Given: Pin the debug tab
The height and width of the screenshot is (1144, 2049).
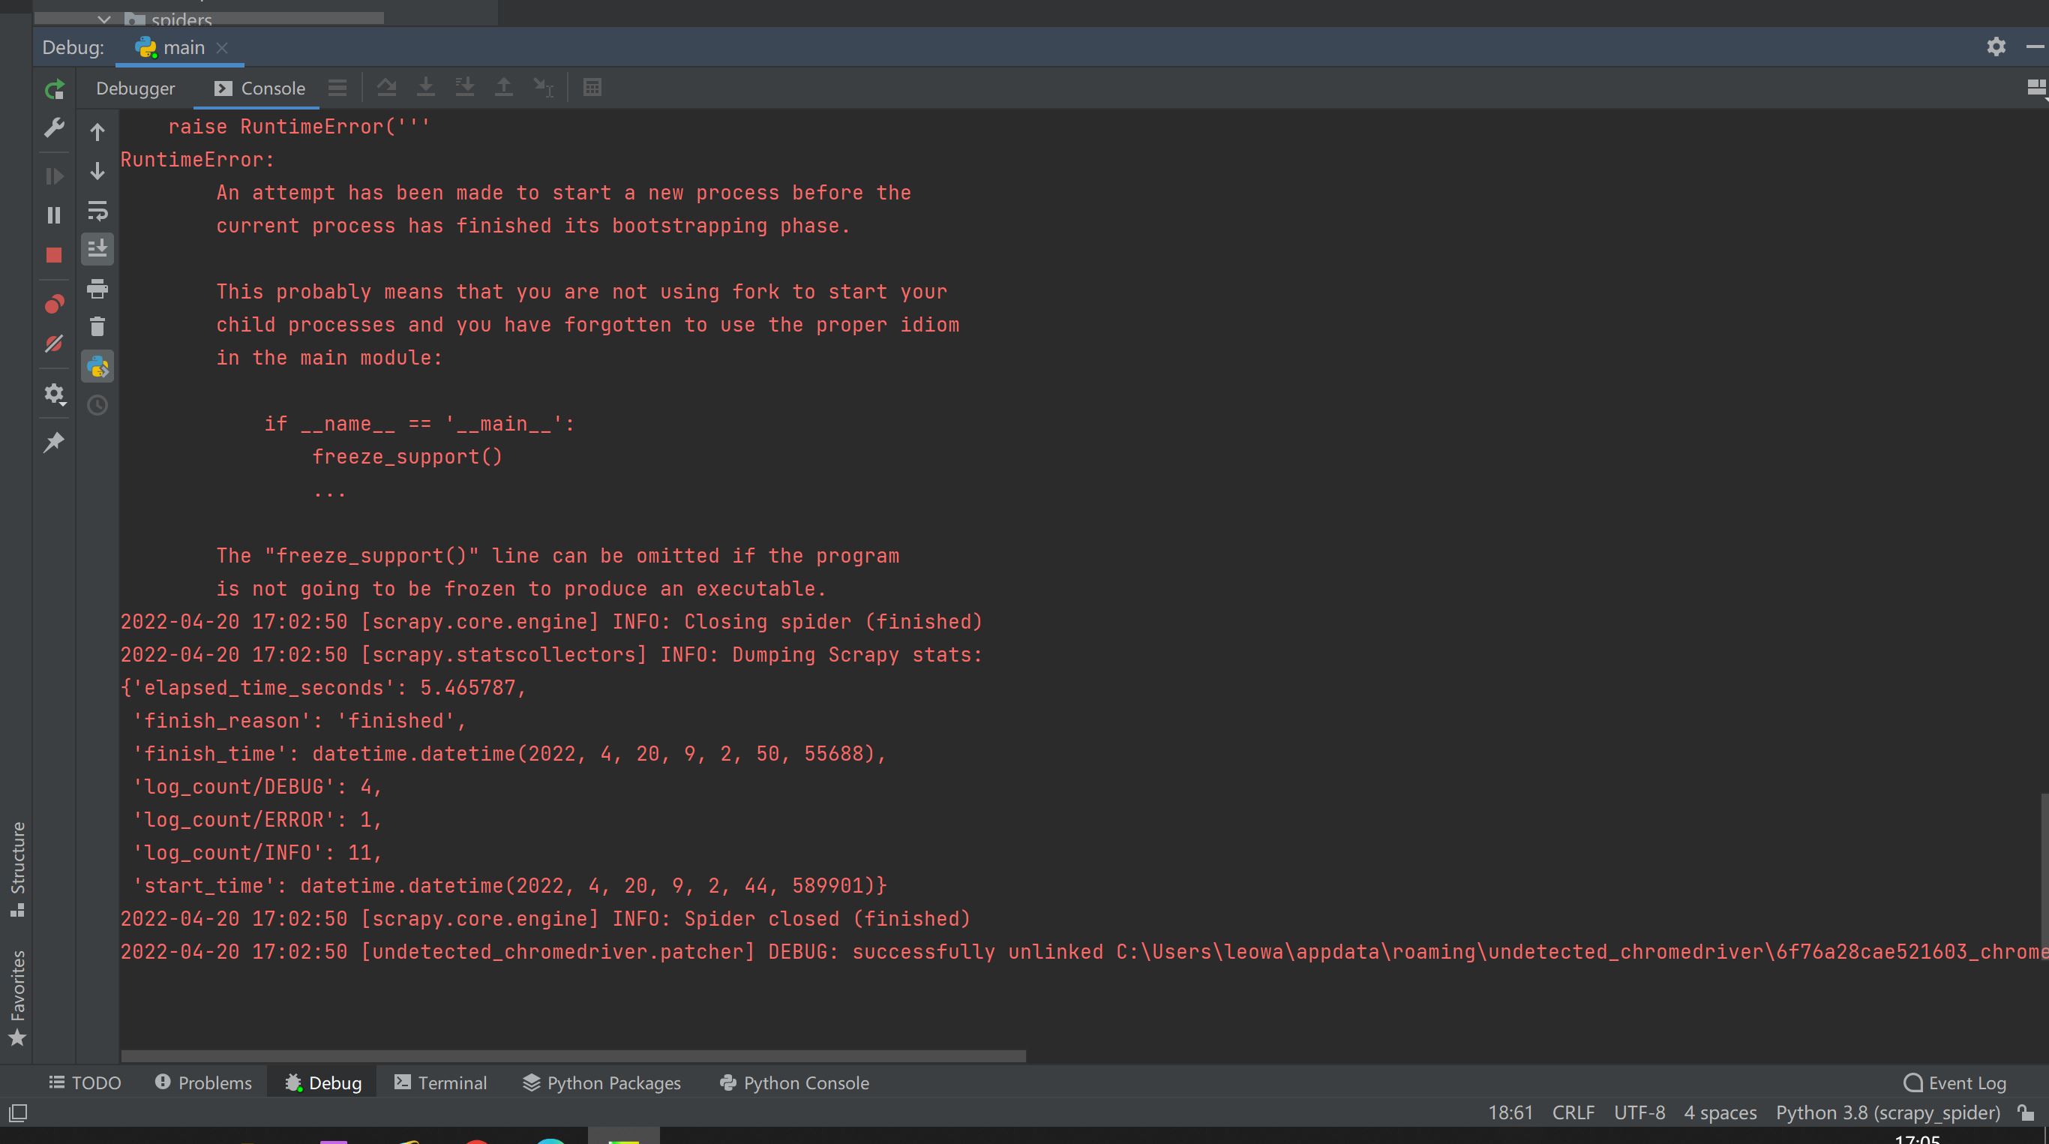Looking at the screenshot, I should pos(54,443).
